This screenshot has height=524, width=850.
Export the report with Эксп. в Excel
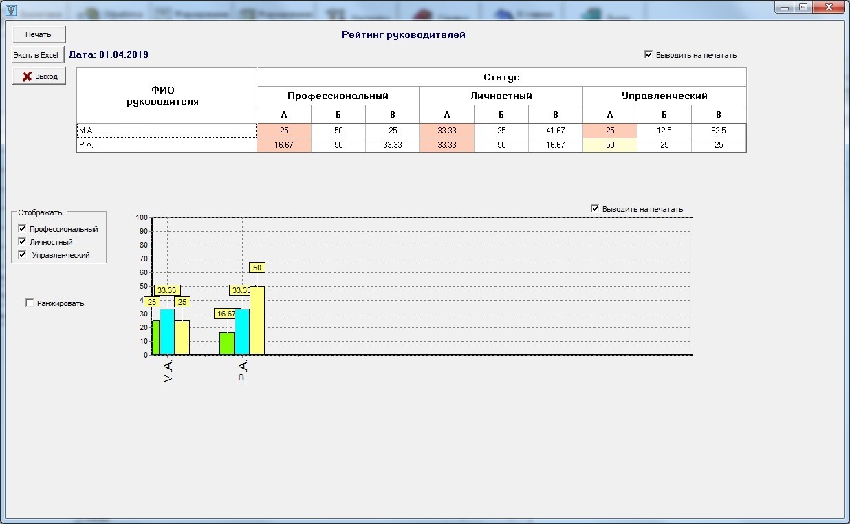pos(38,55)
